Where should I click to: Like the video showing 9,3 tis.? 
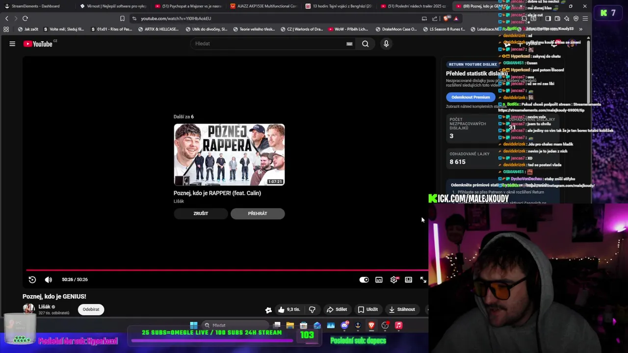pos(288,309)
